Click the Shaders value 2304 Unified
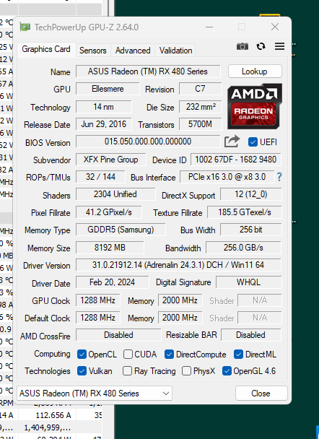This screenshot has width=319, height=439. pyautogui.click(x=115, y=194)
